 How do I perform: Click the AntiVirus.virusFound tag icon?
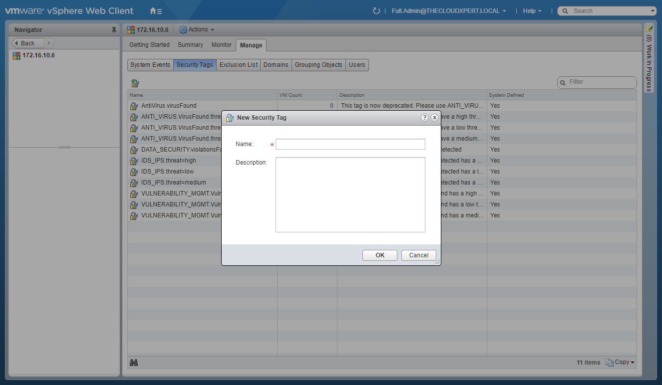[x=134, y=106]
